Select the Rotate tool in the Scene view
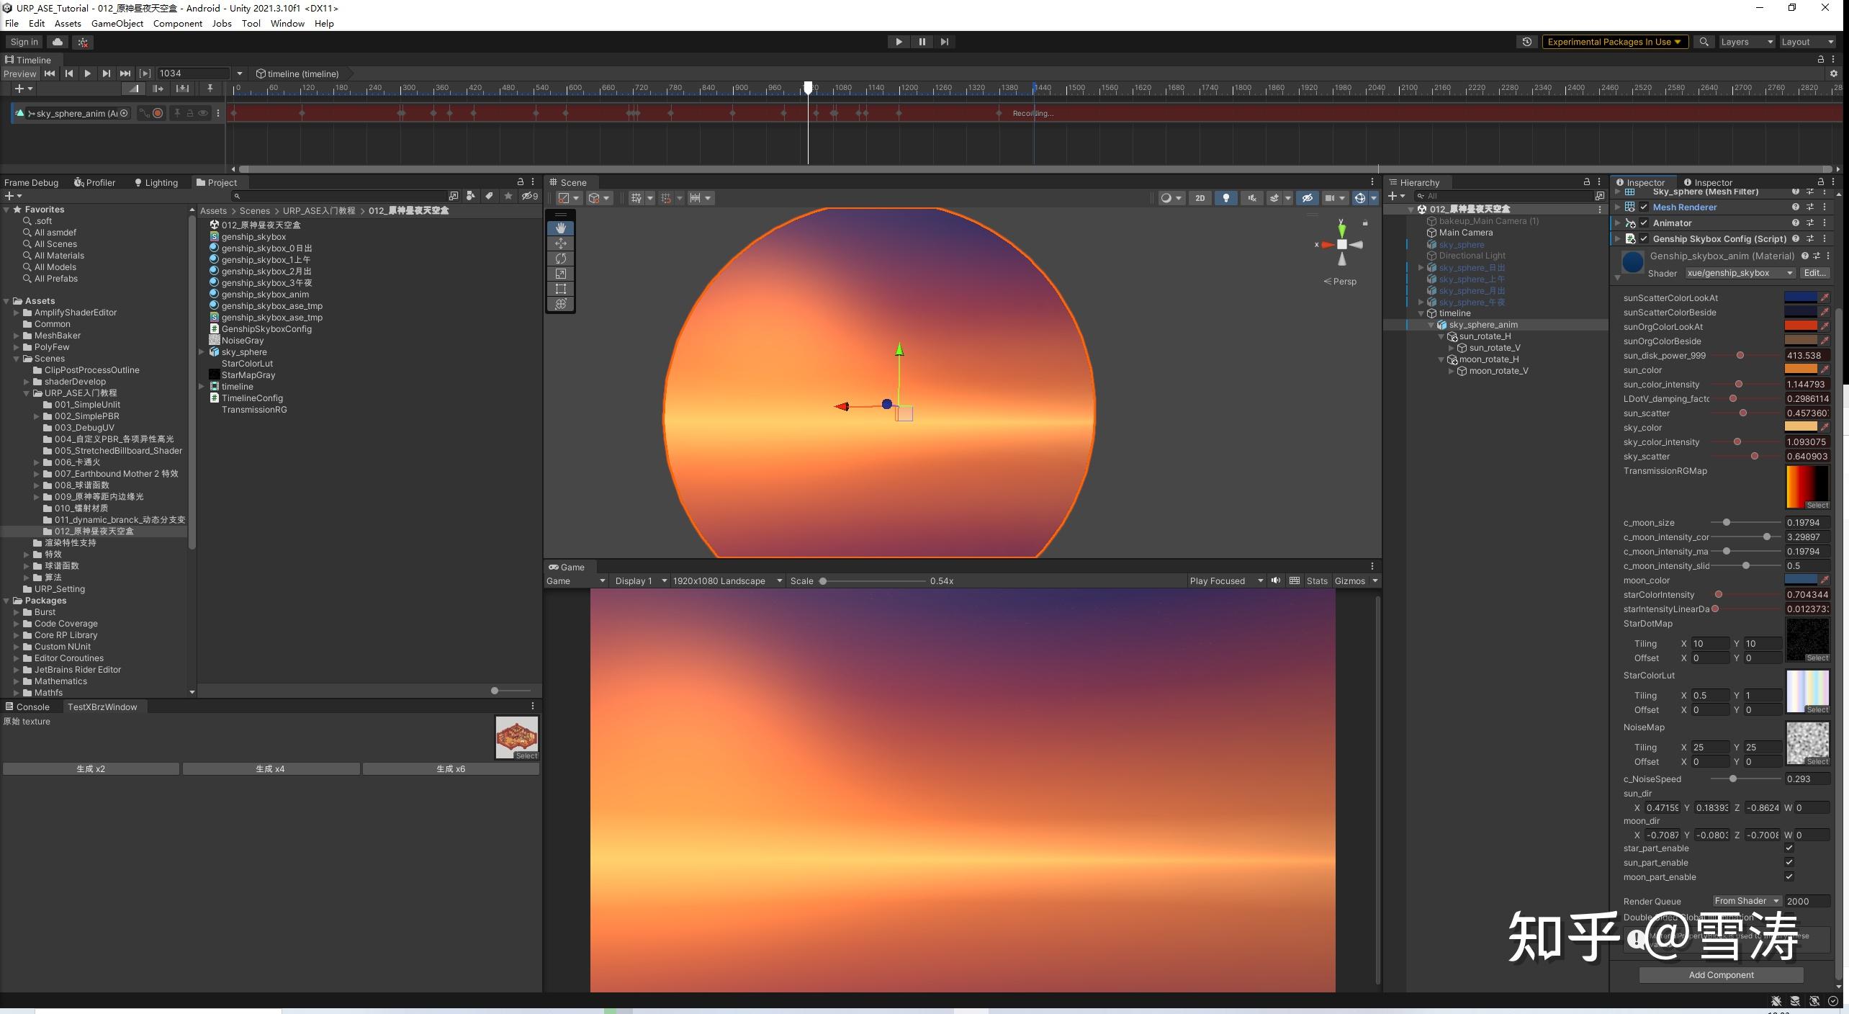This screenshot has height=1014, width=1849. (x=561, y=259)
